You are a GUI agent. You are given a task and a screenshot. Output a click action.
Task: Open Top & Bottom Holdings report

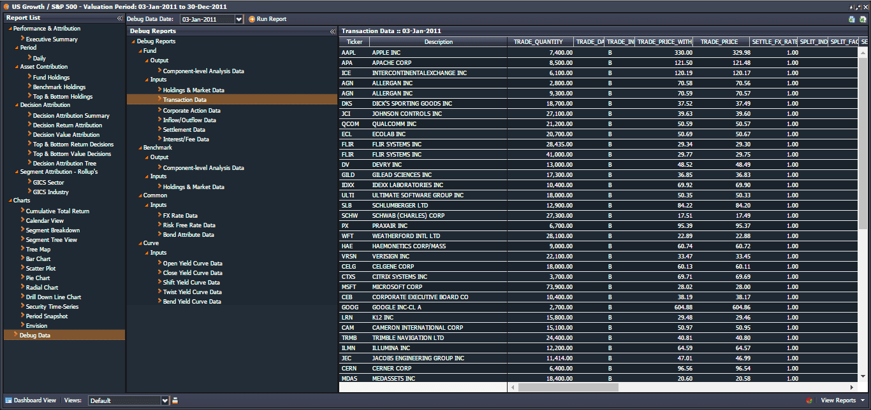pyautogui.click(x=62, y=97)
